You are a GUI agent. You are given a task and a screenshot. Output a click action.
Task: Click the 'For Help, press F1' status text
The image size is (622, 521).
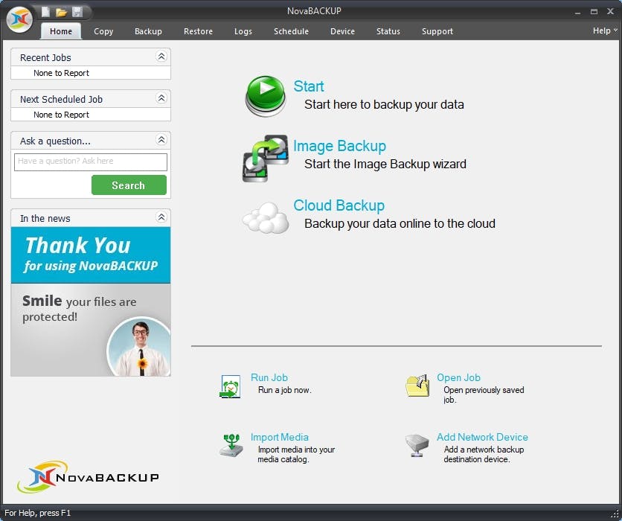pos(37,513)
